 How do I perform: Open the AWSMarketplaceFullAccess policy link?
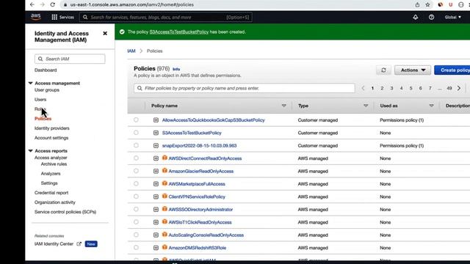[197, 184]
